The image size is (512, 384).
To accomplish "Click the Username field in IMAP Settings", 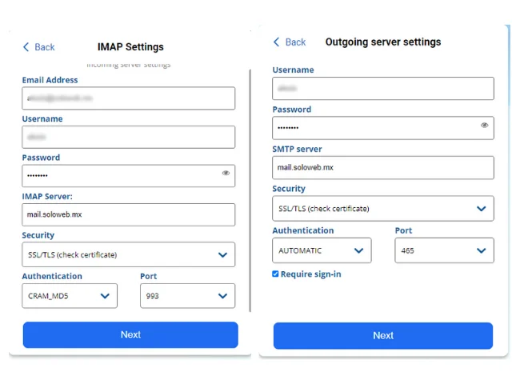I will coord(128,137).
